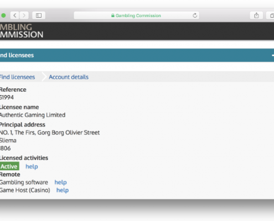The height and width of the screenshot is (221, 274).
Task: Select the reference number 51994
Action: pyautogui.click(x=7, y=97)
